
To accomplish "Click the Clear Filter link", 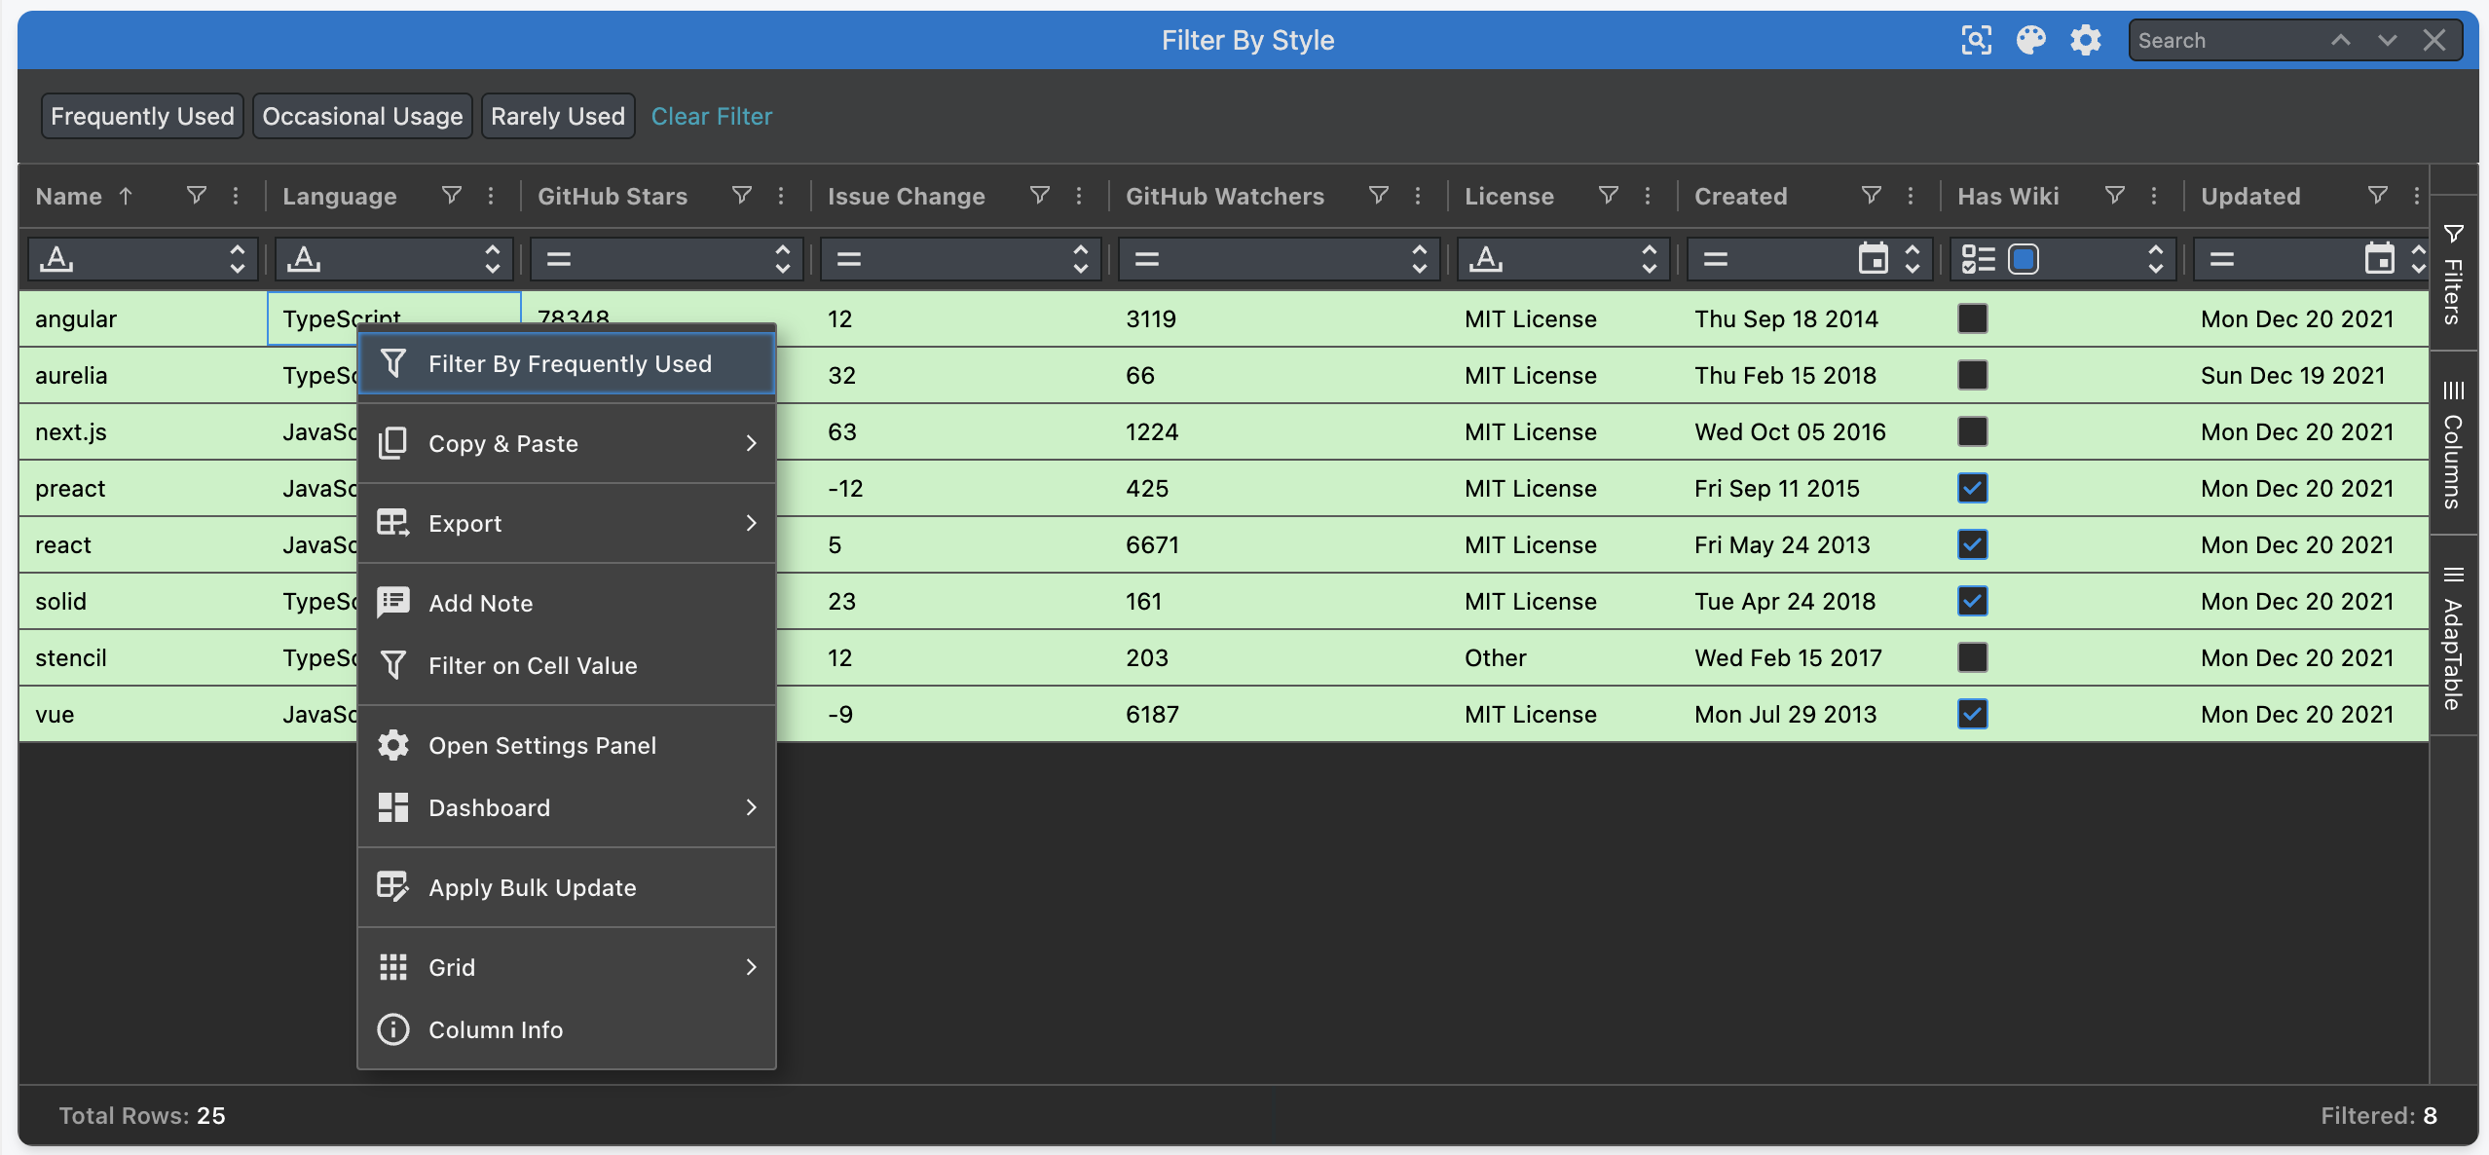I will pos(712,116).
